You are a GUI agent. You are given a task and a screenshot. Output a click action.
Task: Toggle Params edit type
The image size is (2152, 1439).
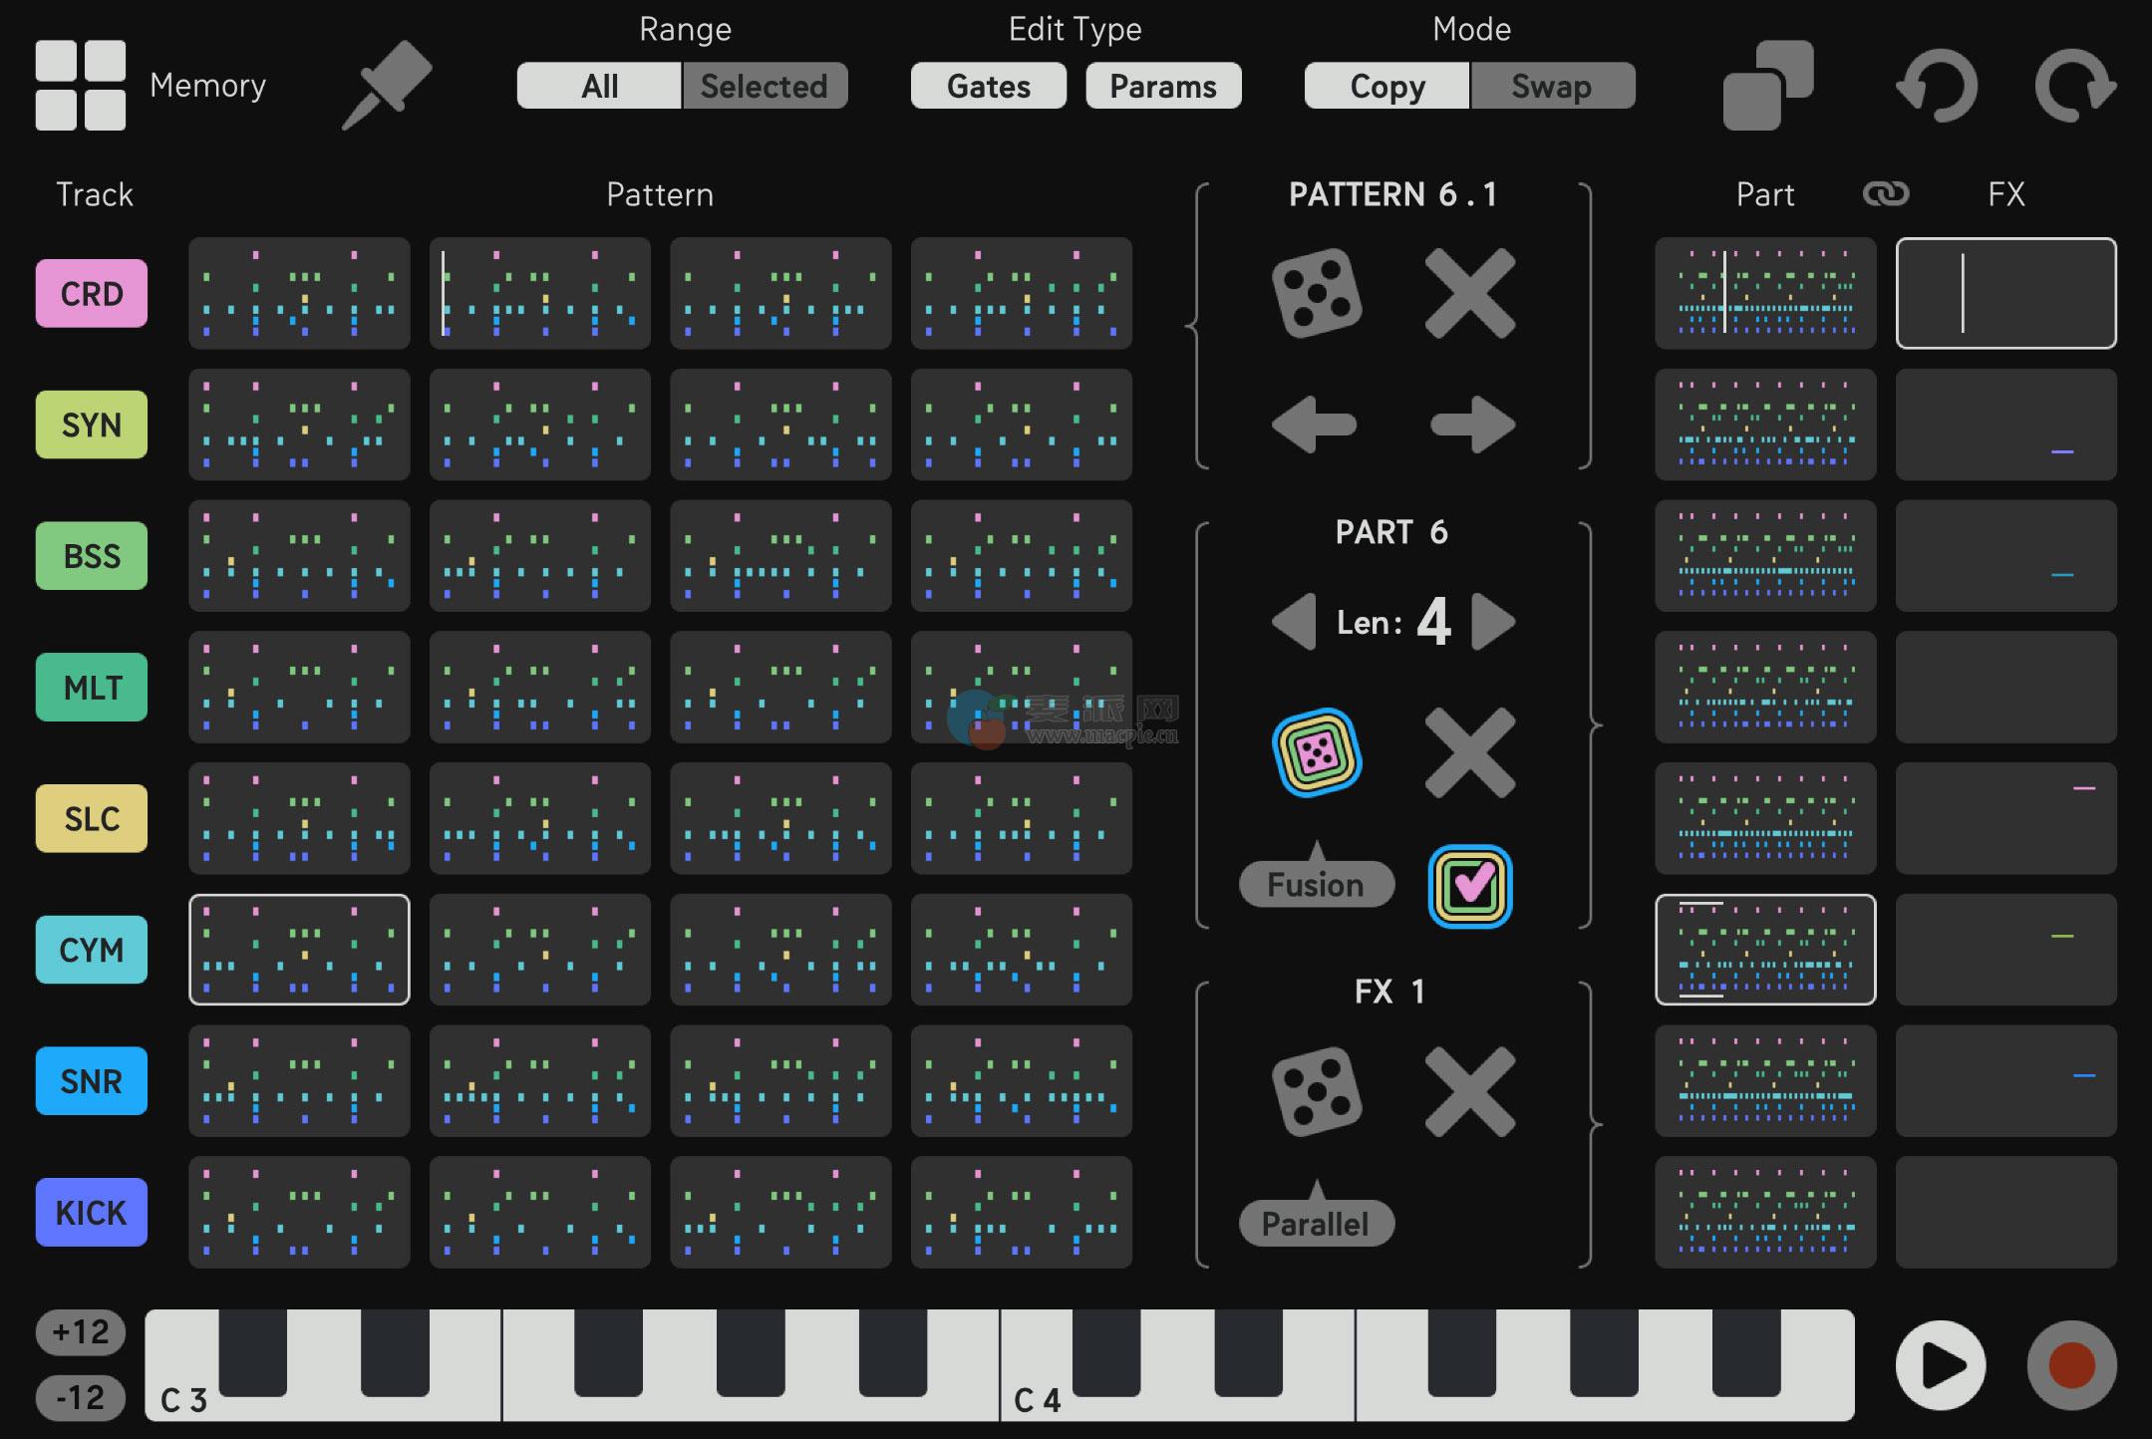tap(1162, 87)
